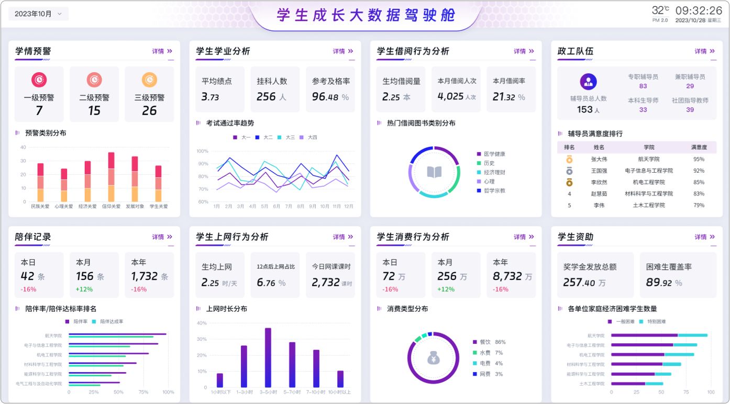730x404 pixels.
Task: Select the 二级预警 card showing 15
Action: (x=94, y=94)
